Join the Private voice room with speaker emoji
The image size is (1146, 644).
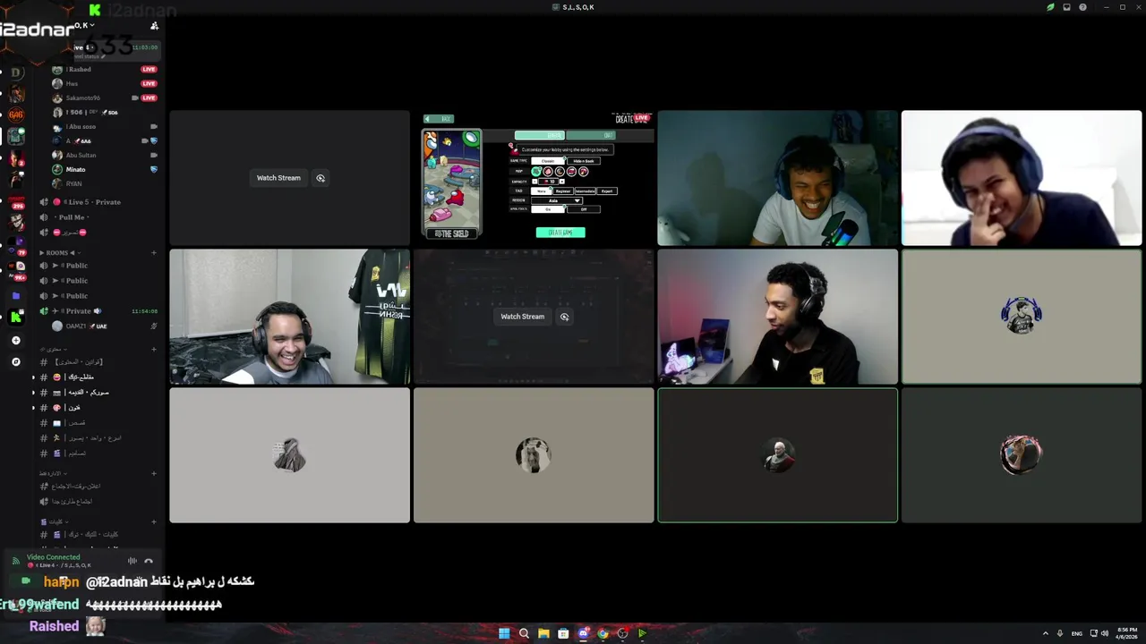pos(97,311)
